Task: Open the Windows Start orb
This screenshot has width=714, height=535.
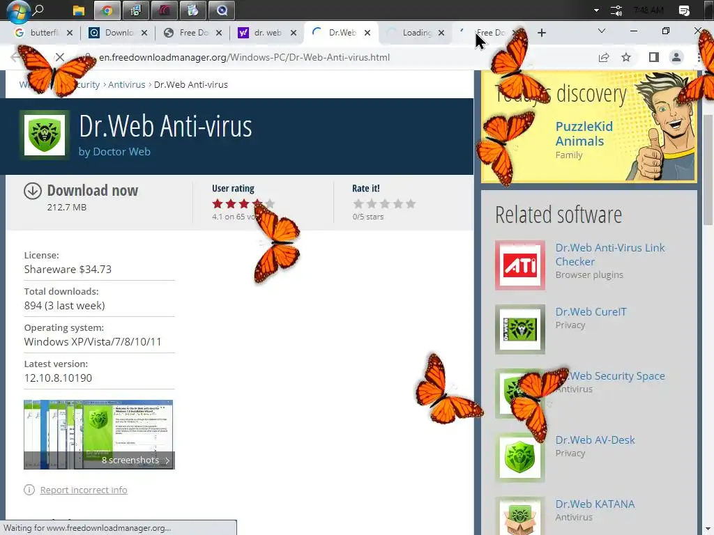Action: pos(18,11)
